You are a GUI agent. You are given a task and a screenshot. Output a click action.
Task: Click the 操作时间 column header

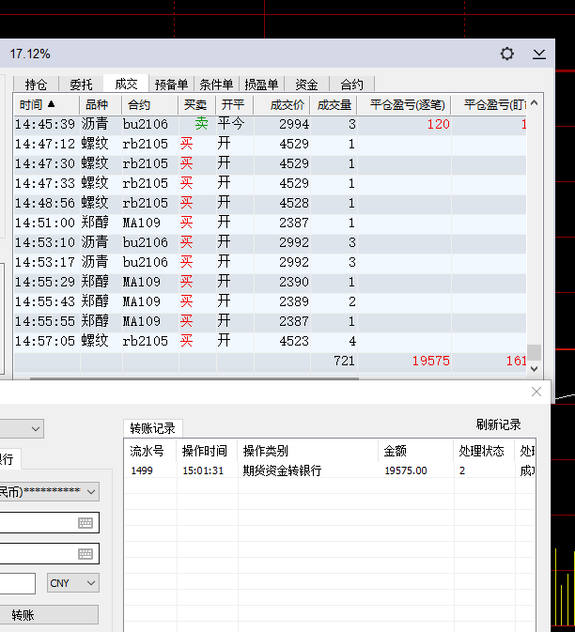click(x=205, y=451)
